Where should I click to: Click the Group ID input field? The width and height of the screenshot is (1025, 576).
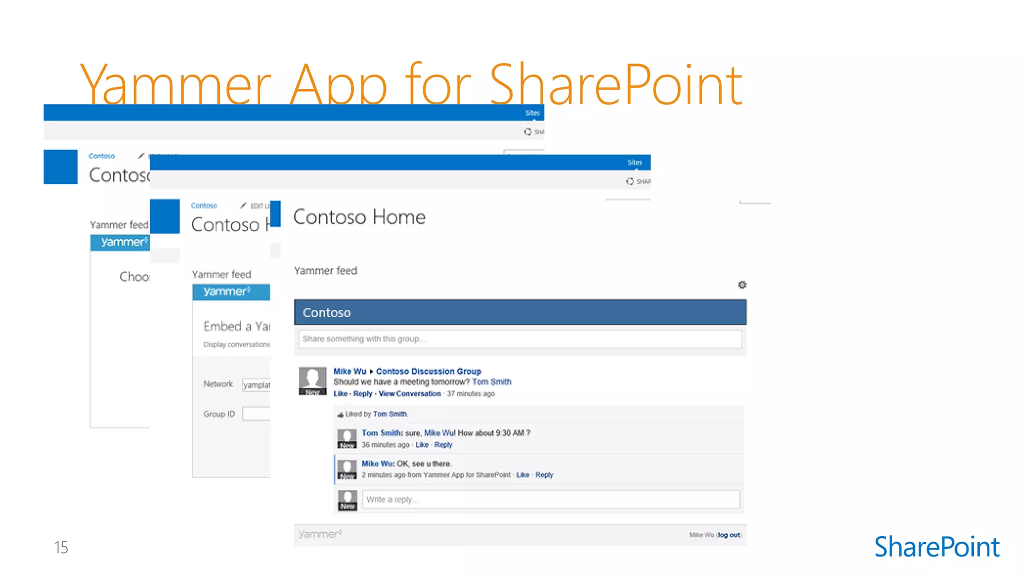click(x=256, y=414)
